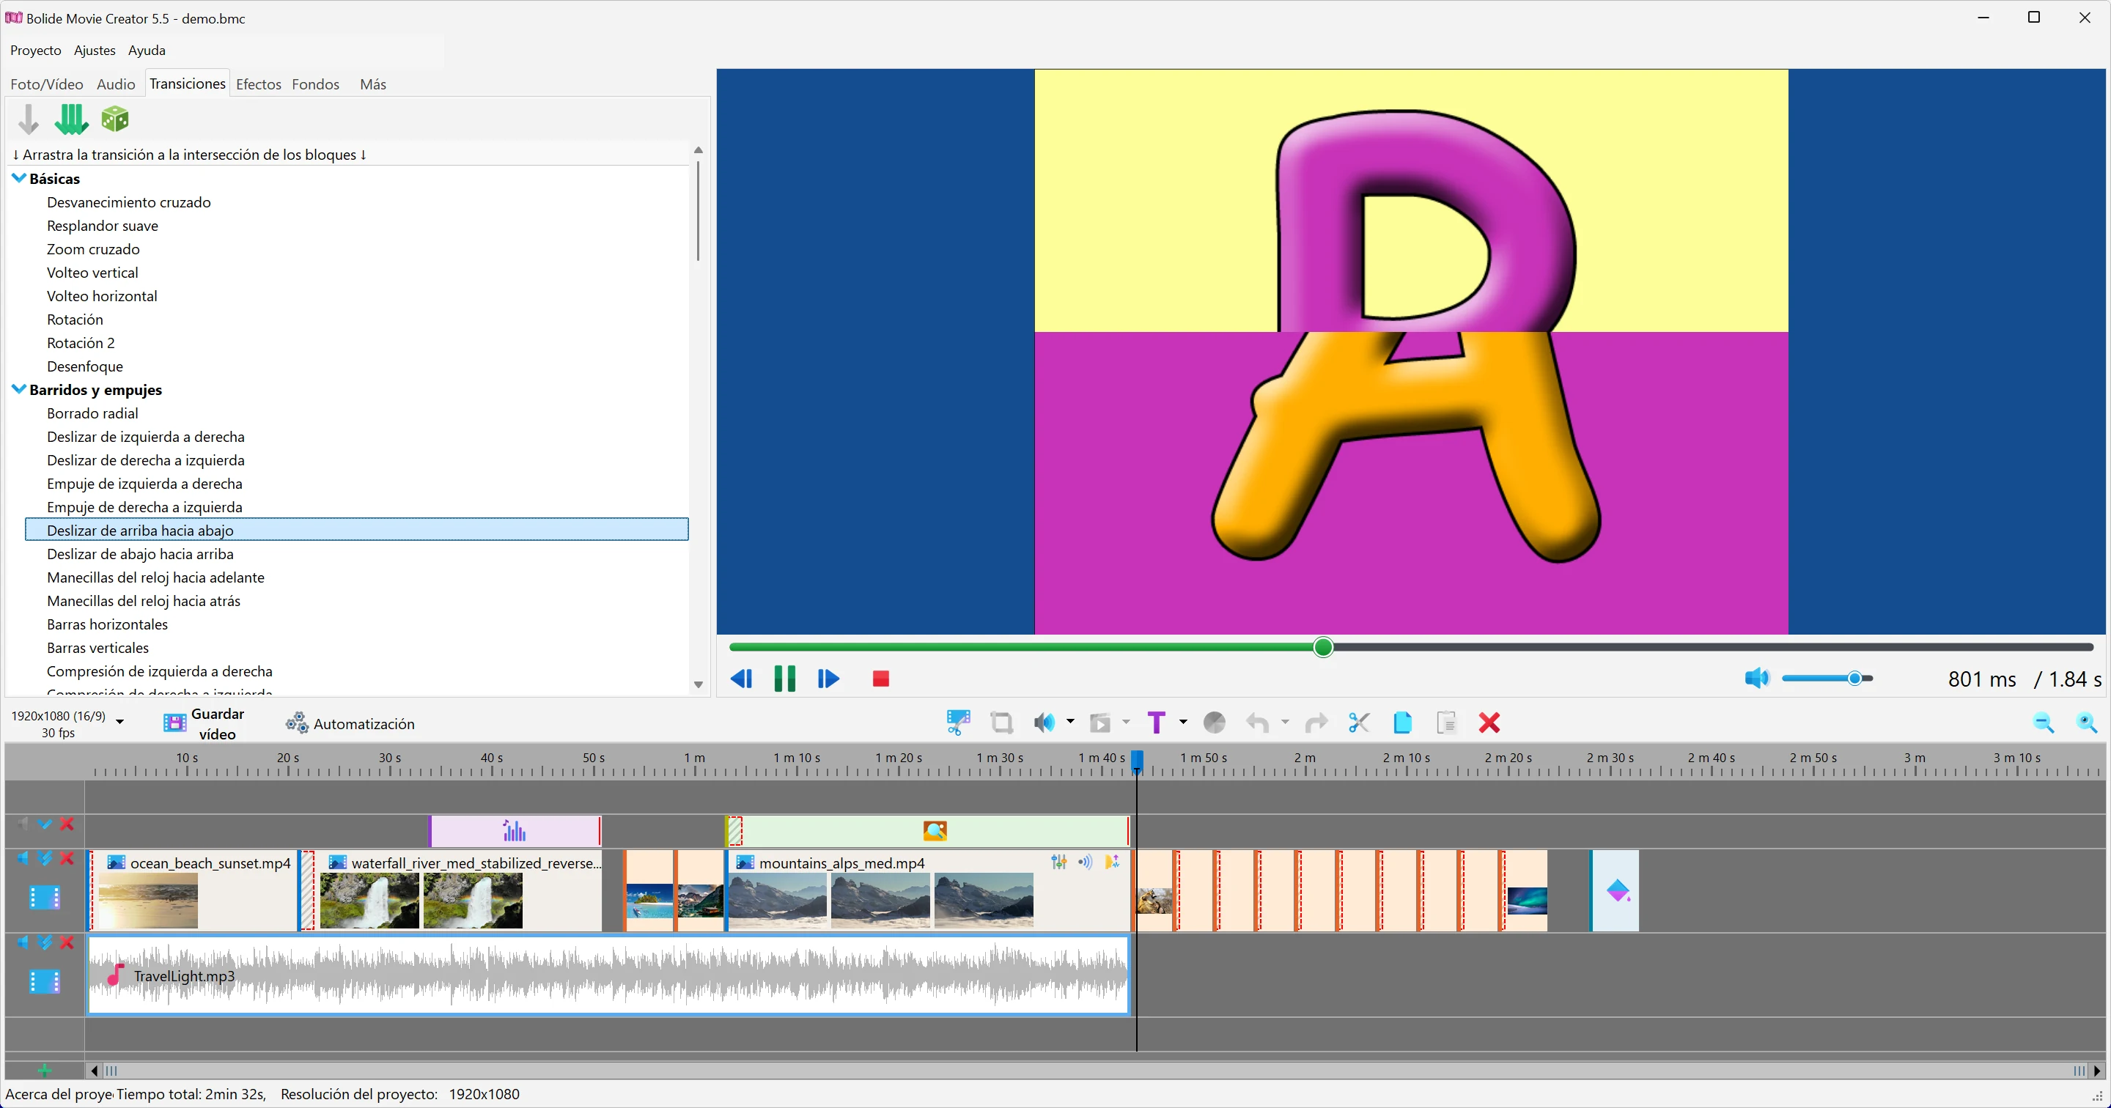Image resolution: width=2111 pixels, height=1108 pixels.
Task: Click the gray circle color effect icon
Action: click(x=1215, y=722)
